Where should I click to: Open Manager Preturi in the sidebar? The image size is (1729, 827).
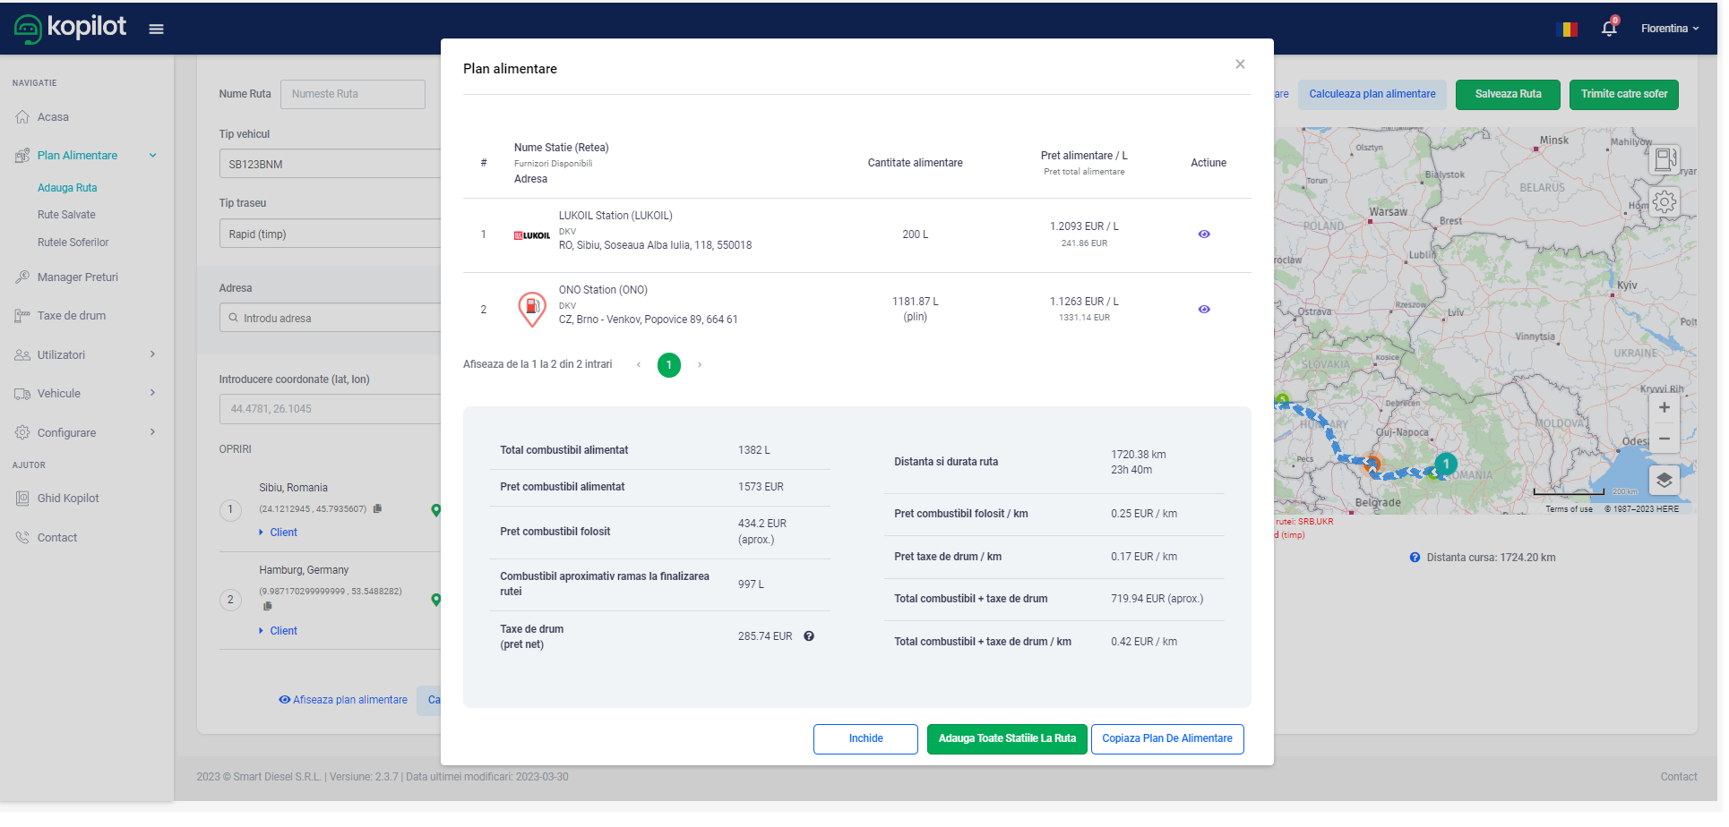(77, 277)
